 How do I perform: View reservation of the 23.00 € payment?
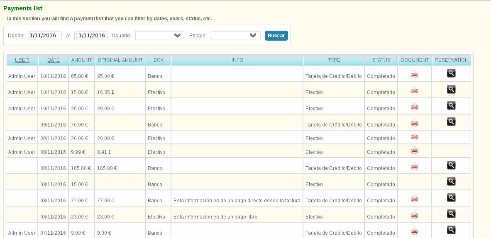[451, 214]
